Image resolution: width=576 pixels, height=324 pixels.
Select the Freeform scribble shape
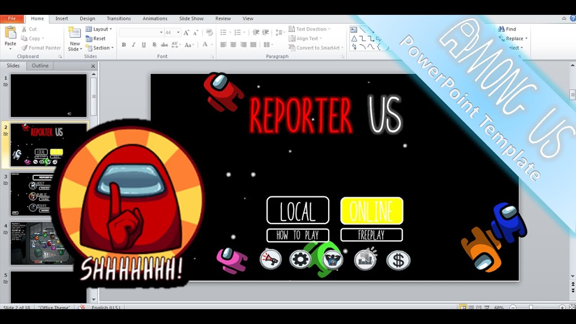pyautogui.click(x=355, y=47)
